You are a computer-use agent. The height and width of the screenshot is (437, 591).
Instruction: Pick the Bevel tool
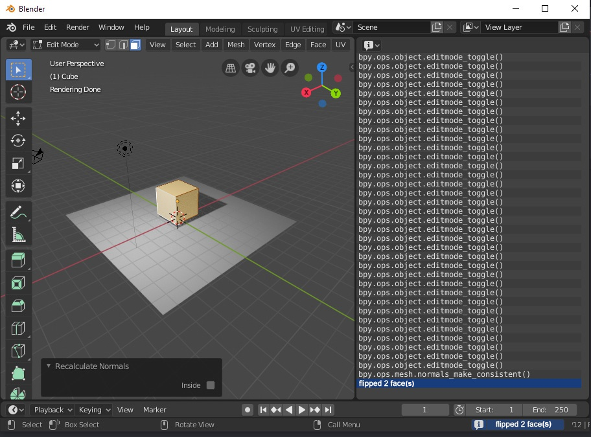point(18,306)
